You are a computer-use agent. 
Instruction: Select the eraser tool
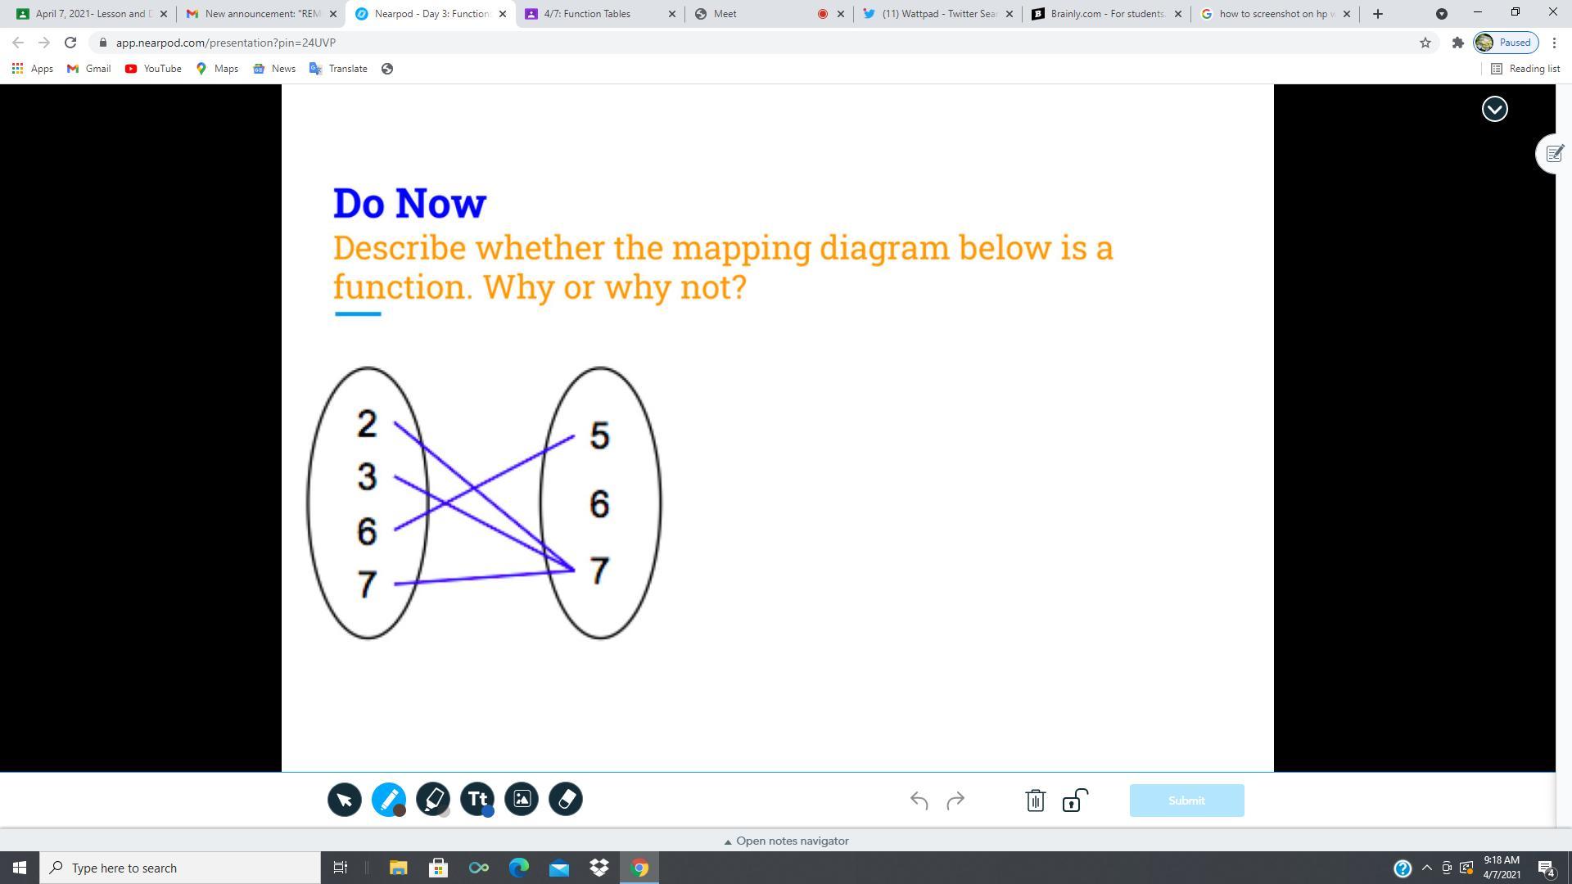pos(566,799)
